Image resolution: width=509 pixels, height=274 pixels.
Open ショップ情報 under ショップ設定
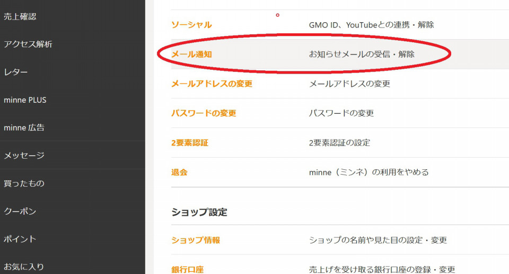point(196,240)
